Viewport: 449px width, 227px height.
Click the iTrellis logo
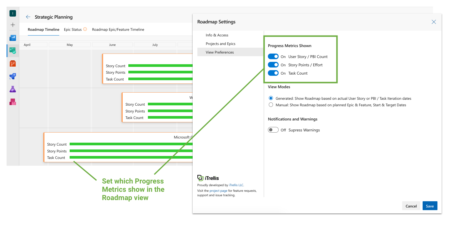click(x=208, y=178)
